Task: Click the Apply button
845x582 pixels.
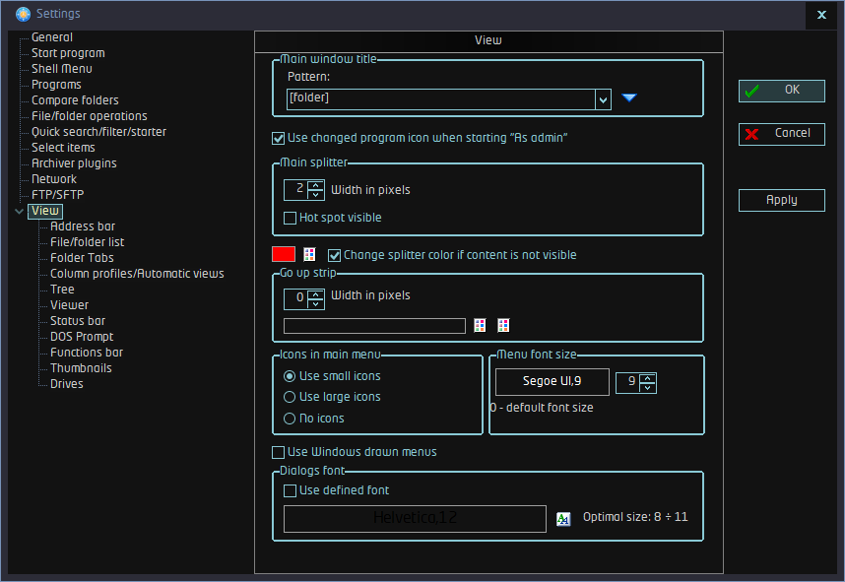Action: 781,200
